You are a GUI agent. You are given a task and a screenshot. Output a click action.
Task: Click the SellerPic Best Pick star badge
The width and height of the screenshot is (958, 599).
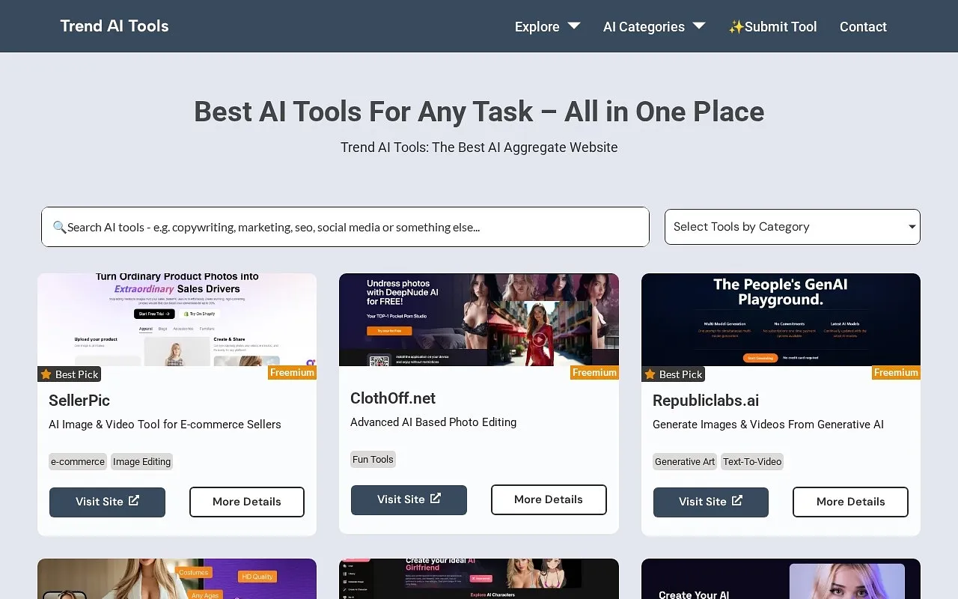(70, 374)
